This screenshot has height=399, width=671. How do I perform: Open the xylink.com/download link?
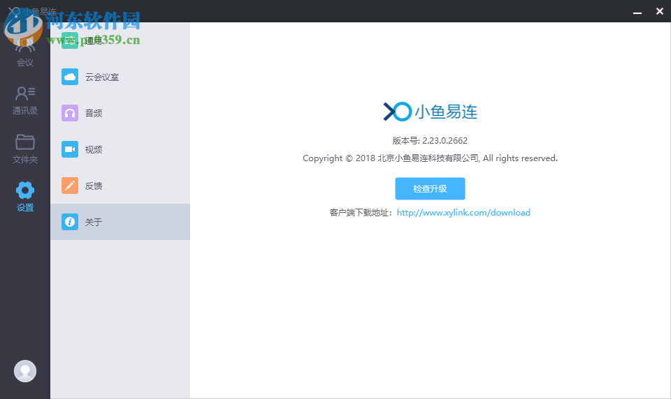[463, 212]
